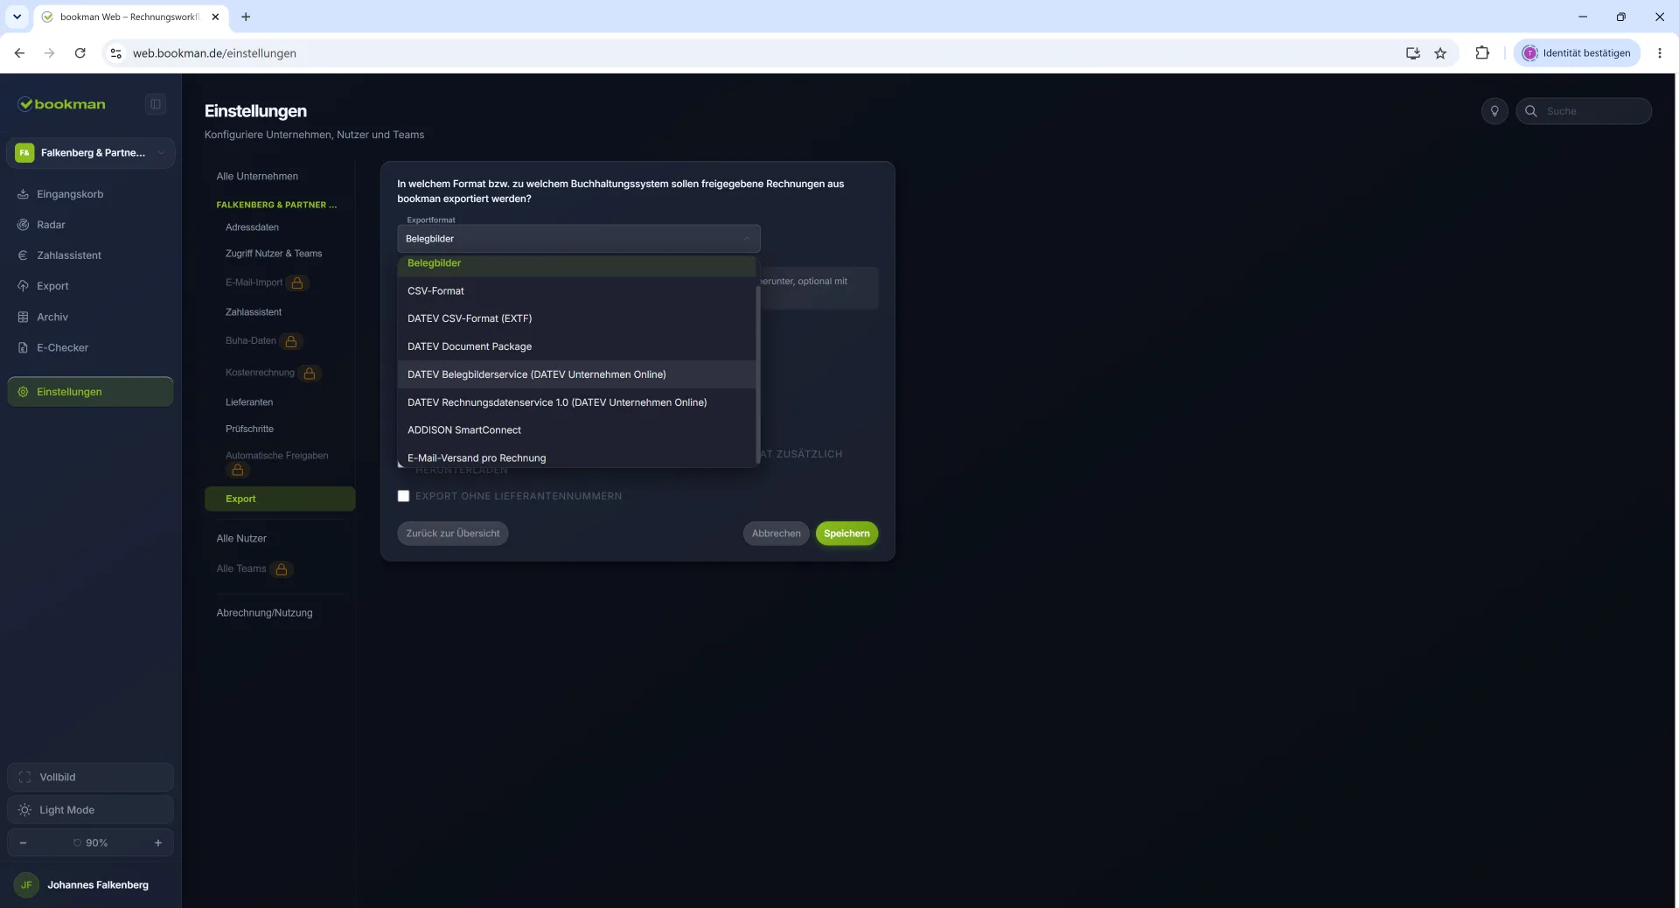Viewport: 1679px width, 908px height.
Task: Reset zoom via the 90% indicator
Action: coord(91,842)
